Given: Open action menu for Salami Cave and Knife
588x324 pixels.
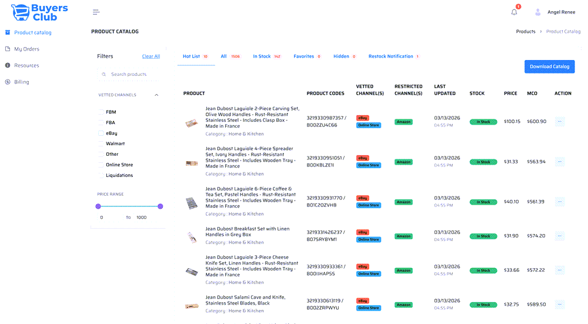Looking at the screenshot, I should click(560, 305).
